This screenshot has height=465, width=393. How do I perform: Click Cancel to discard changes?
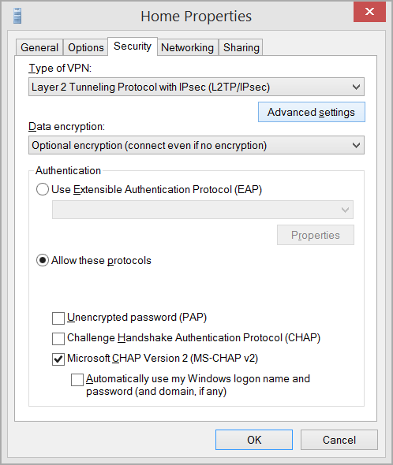pyautogui.click(x=339, y=440)
